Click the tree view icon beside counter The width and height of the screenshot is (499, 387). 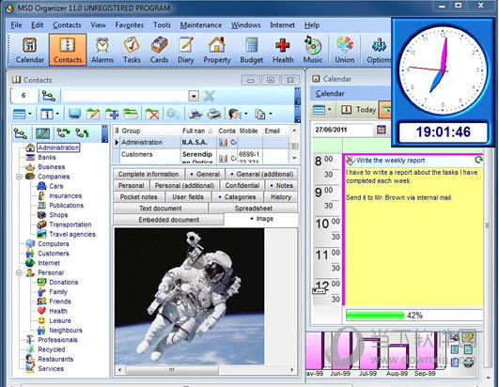tap(48, 96)
